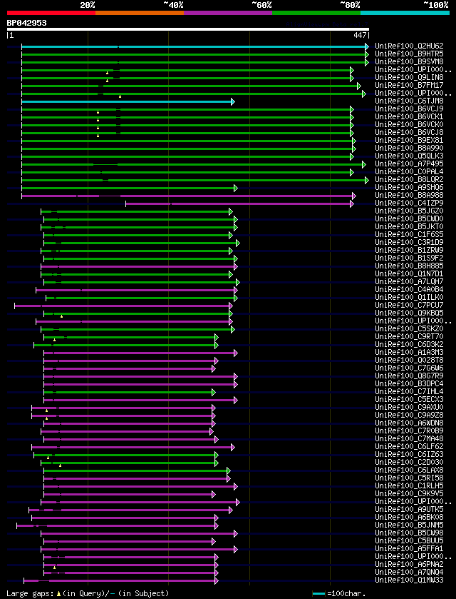Open hit UniRef100_Q9LIN8 label
Viewport: 456px width, 599px height.
point(409,78)
